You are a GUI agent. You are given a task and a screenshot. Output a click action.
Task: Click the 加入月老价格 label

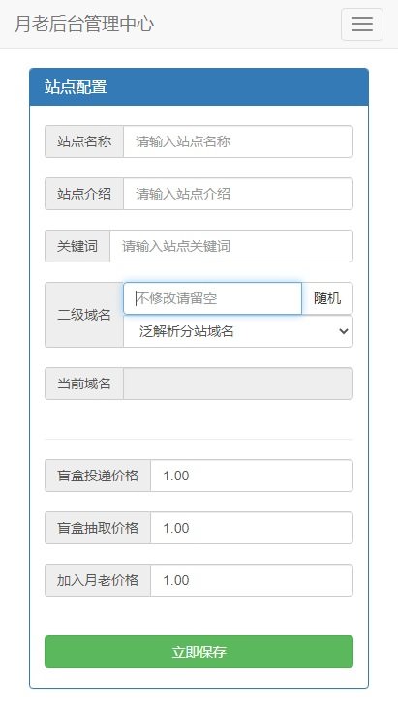[x=98, y=580]
